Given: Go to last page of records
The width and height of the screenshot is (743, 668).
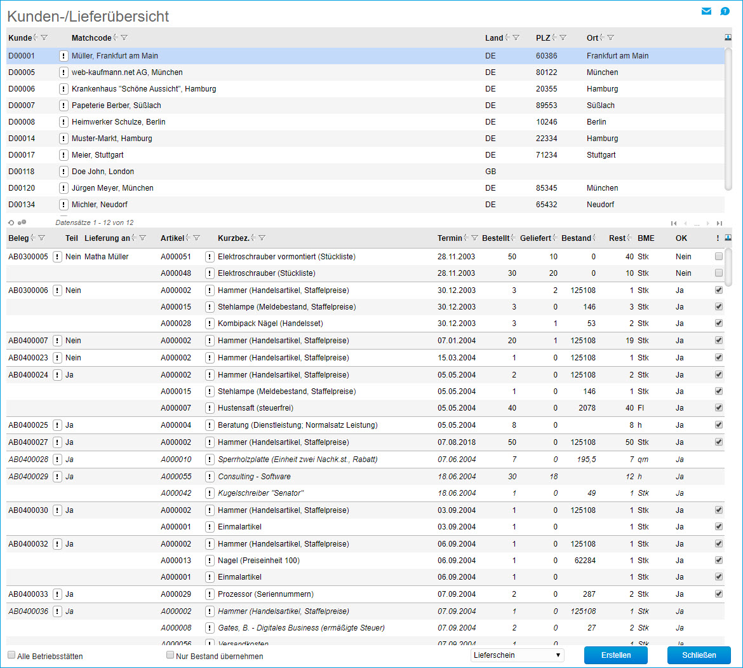Looking at the screenshot, I should tap(720, 223).
